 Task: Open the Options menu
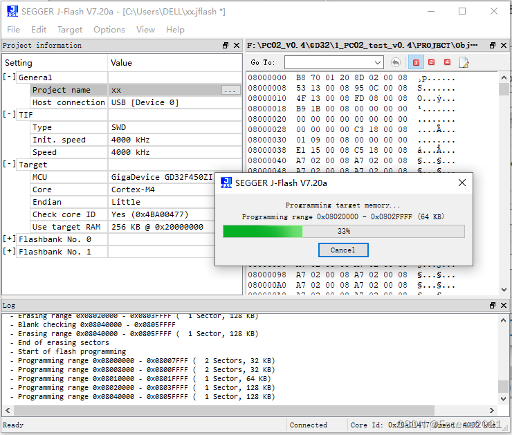point(109,30)
